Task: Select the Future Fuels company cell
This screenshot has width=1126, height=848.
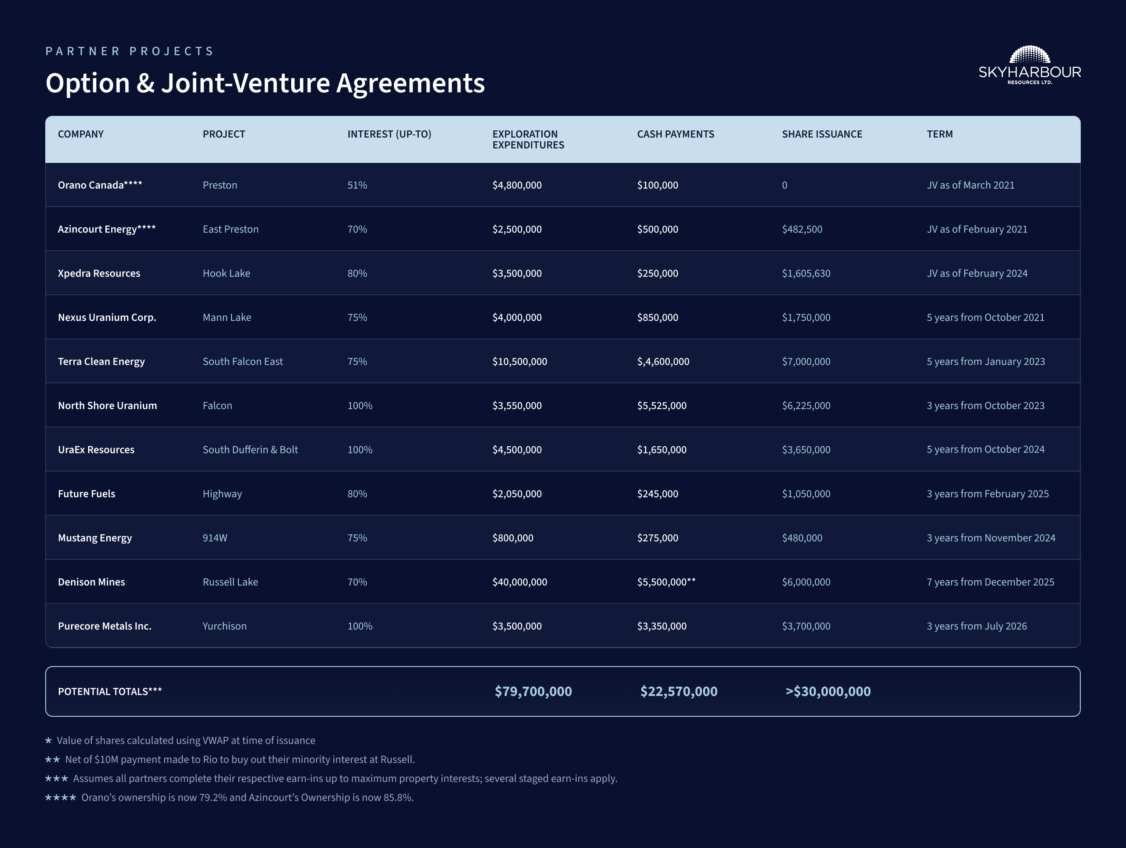Action: click(86, 494)
